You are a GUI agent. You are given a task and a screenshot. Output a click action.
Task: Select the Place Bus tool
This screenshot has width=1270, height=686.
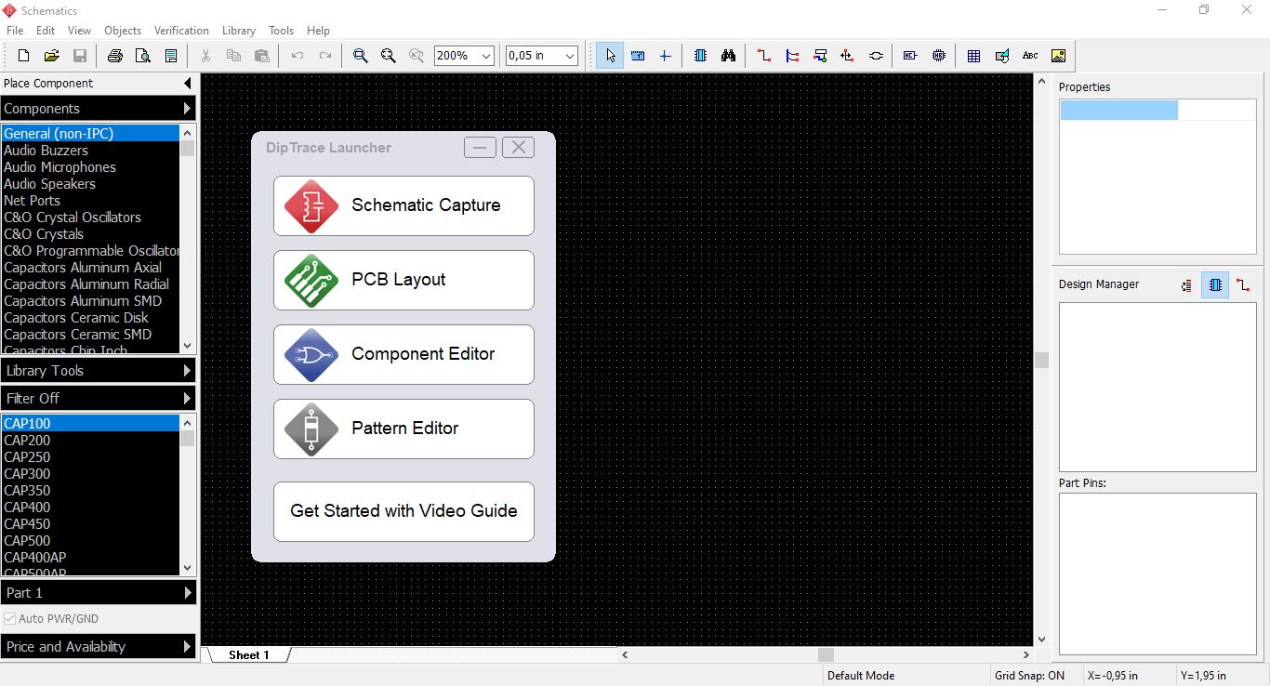tap(792, 56)
